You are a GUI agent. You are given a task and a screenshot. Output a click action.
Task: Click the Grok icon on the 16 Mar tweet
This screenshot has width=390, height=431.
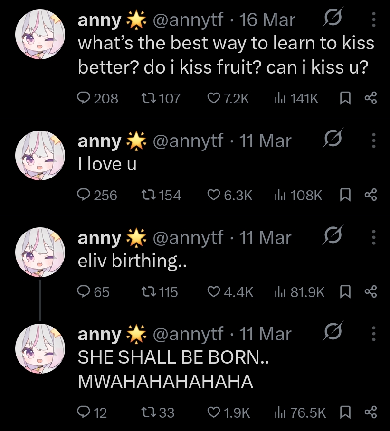[333, 18]
